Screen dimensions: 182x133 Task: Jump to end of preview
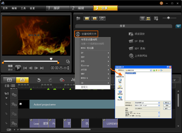pyautogui.click(x=42, y=68)
